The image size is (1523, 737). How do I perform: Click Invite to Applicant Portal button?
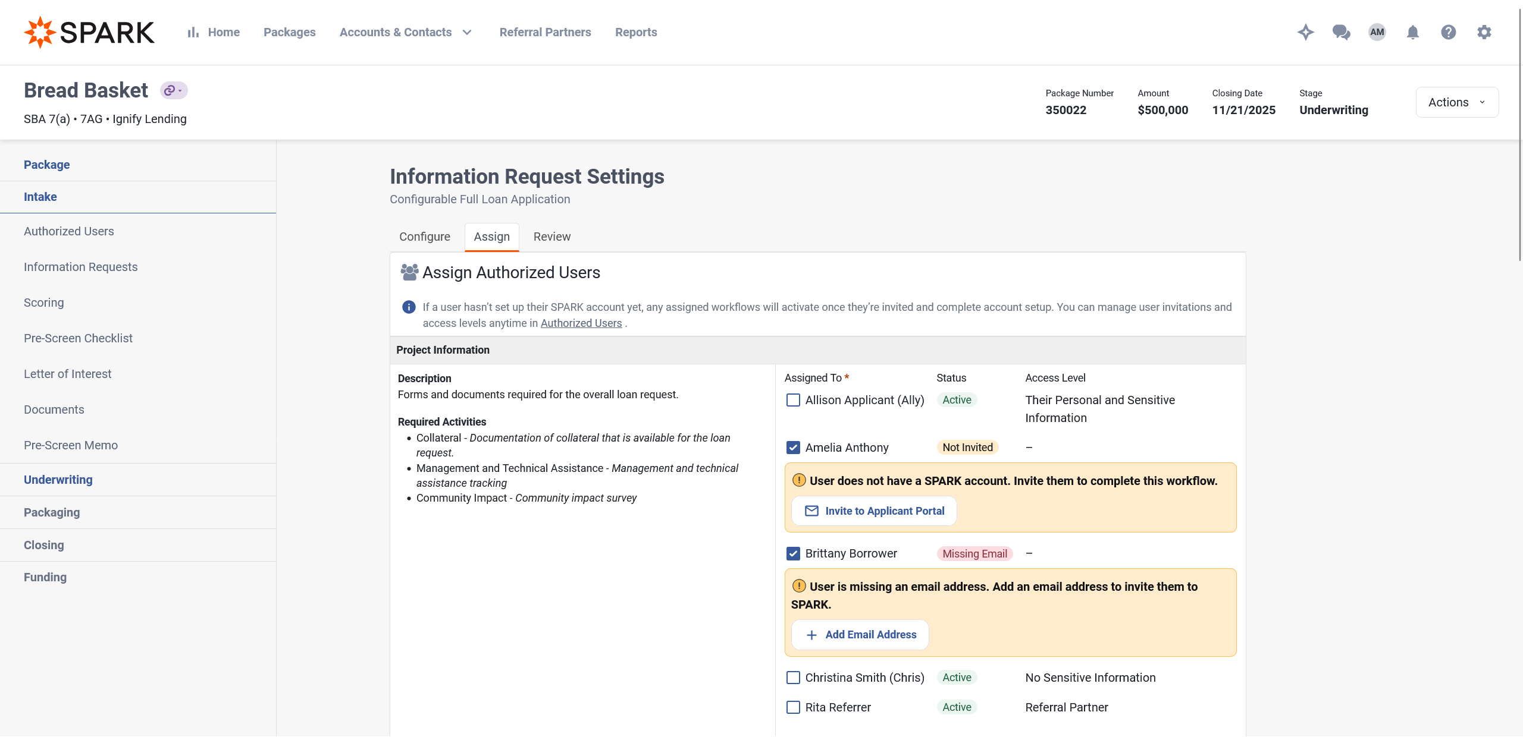point(874,511)
